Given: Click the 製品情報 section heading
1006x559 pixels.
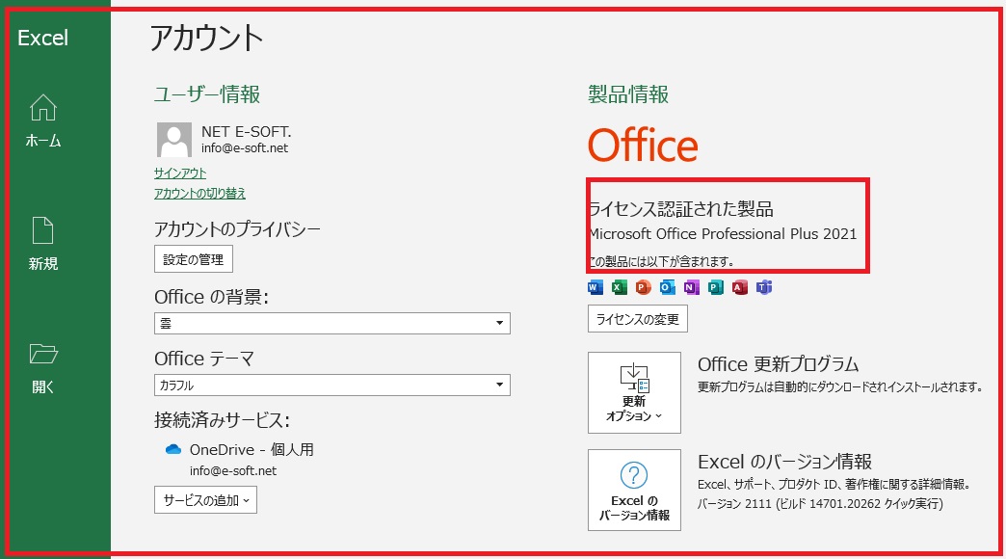Looking at the screenshot, I should point(628,94).
